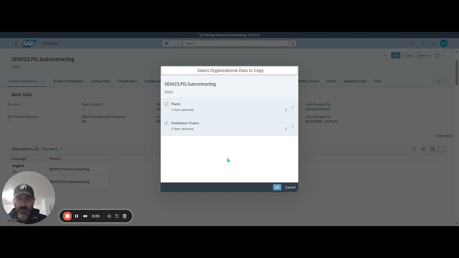
Task: Switch to Valuation Areas tab
Action: click(355, 81)
